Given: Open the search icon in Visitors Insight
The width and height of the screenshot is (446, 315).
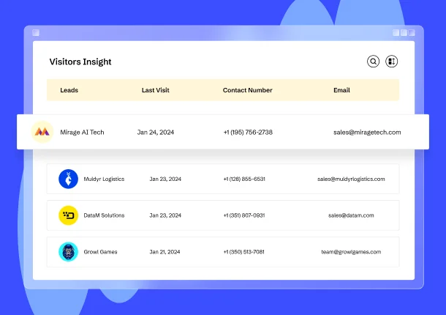Looking at the screenshot, I should click(373, 62).
